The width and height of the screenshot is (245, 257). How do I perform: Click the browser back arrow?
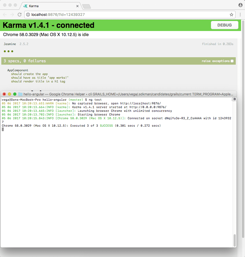coord(5,15)
